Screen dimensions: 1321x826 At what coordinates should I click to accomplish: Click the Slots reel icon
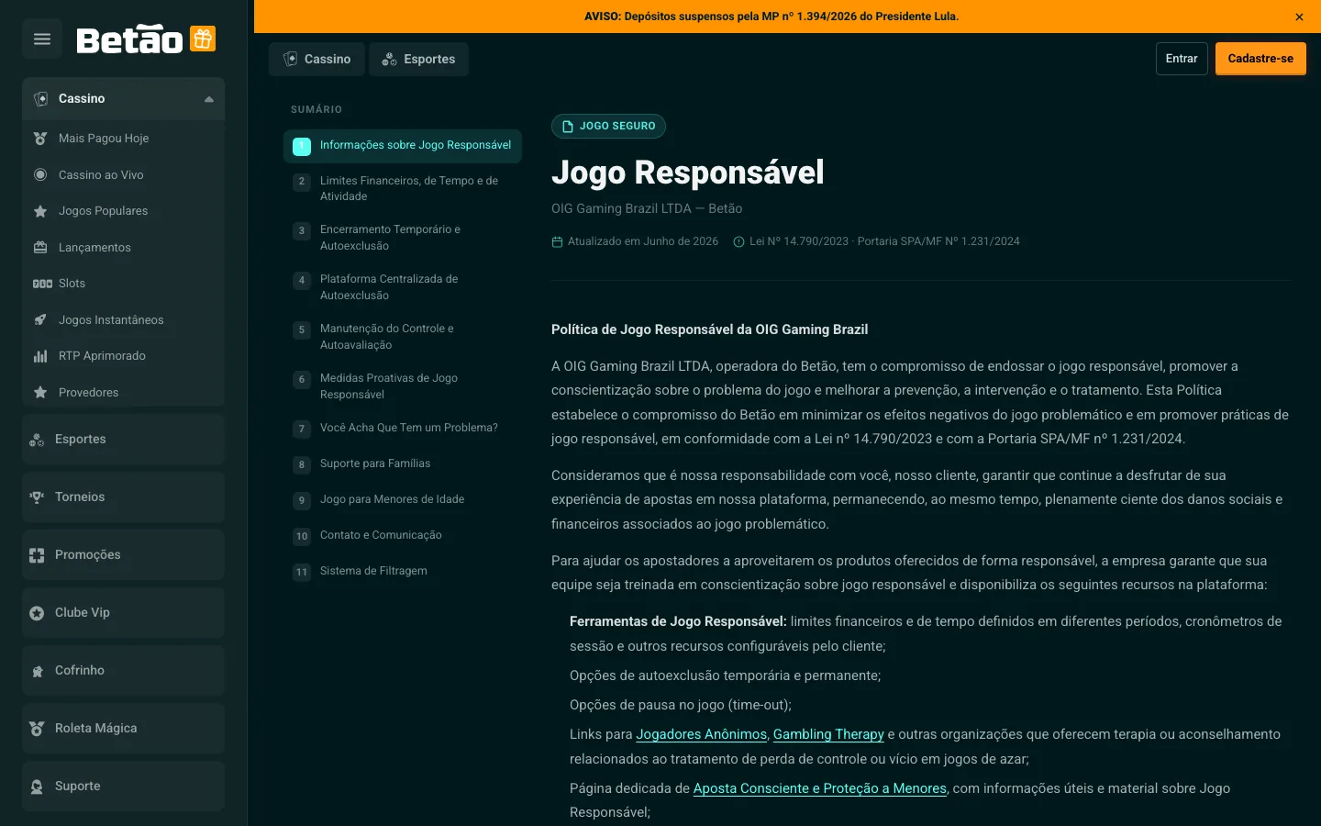[x=42, y=284]
